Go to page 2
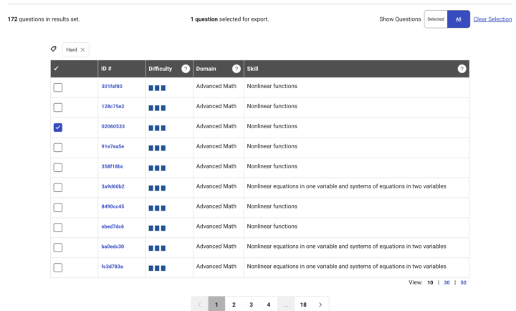 click(x=234, y=305)
